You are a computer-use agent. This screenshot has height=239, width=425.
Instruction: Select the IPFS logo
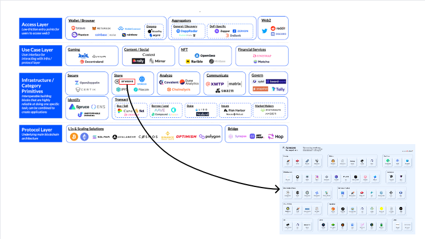tap(122, 89)
